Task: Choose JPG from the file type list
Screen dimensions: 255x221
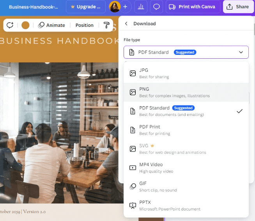Action: coord(186,73)
